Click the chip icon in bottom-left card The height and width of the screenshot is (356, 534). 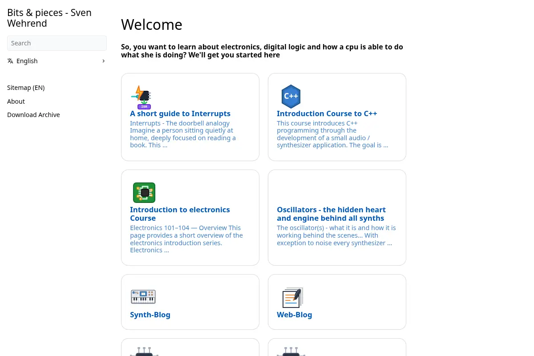coord(144,351)
